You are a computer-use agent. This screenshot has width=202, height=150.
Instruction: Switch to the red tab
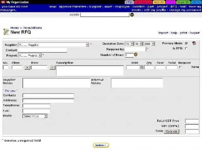(x=143, y=2)
